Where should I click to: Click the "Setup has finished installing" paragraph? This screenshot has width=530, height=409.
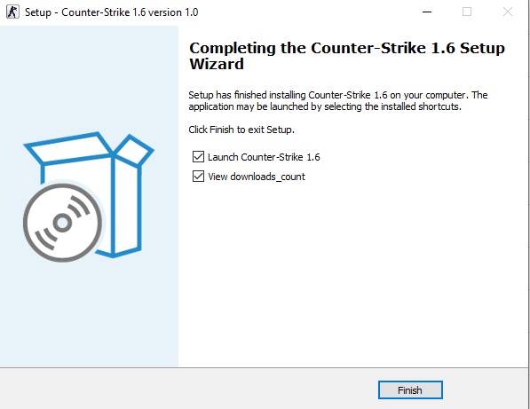[338, 100]
